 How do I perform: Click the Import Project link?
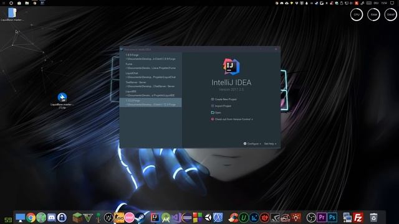[223, 106]
